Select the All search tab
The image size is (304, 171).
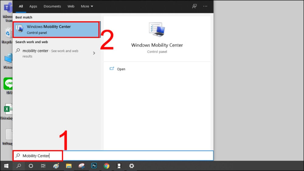click(x=21, y=6)
